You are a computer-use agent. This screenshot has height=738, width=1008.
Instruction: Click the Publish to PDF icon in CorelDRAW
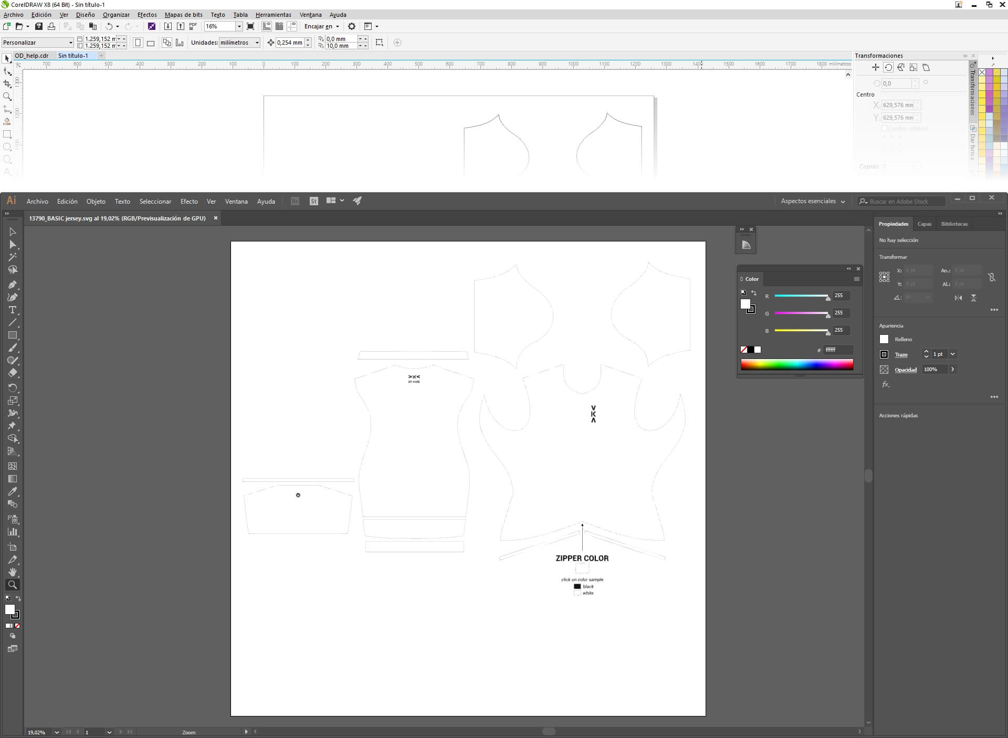point(193,26)
